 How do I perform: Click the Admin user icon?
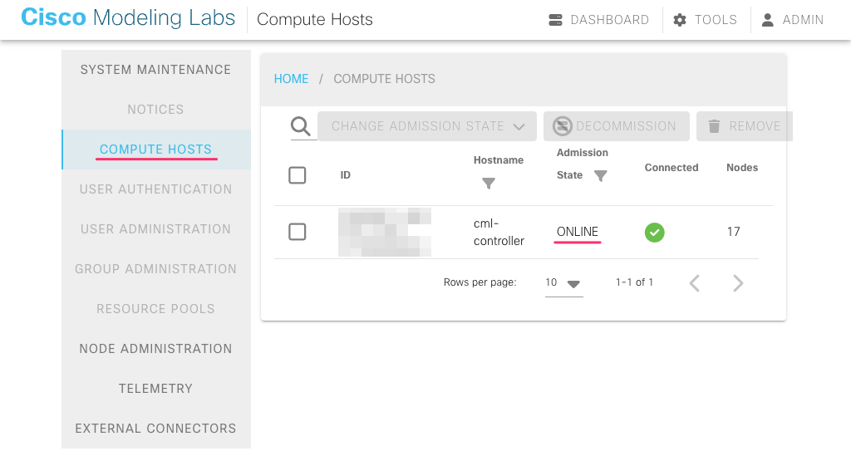[x=767, y=20]
